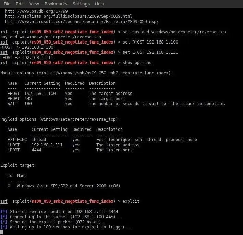This screenshot has height=235, width=243.
Task: Click the 'RPORT' name in module options table
Action: (13, 99)
